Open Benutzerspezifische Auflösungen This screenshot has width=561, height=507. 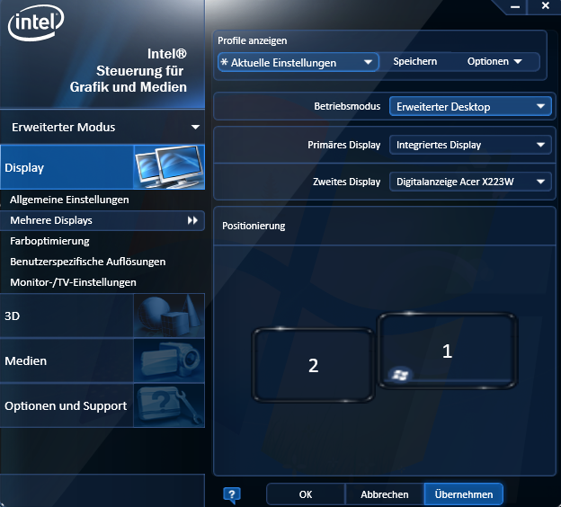[88, 262]
